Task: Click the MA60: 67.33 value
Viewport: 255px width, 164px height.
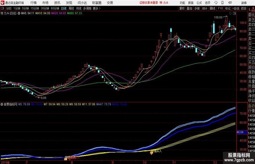Action: click(75, 13)
